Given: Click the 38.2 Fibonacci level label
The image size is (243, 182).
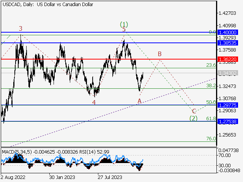Looking at the screenshot, I should [x=211, y=86].
